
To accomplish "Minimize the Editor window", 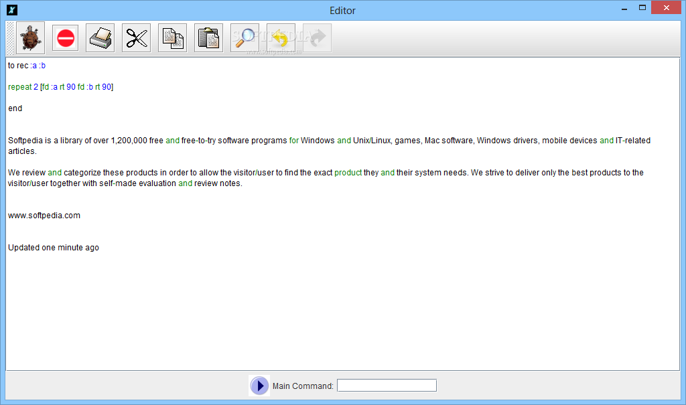I will (624, 8).
